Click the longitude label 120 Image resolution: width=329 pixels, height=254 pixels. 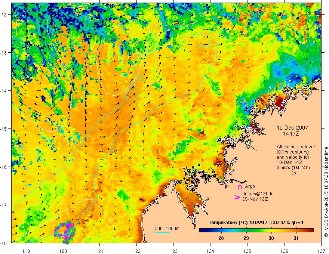point(63,251)
